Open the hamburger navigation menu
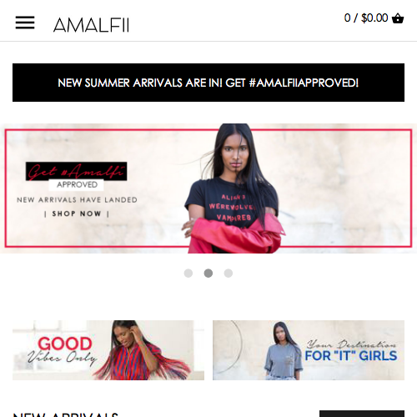417x417 pixels. pos(25,23)
